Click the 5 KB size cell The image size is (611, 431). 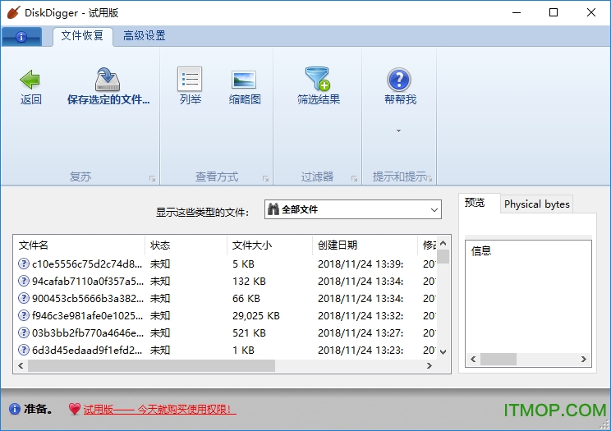click(x=243, y=264)
